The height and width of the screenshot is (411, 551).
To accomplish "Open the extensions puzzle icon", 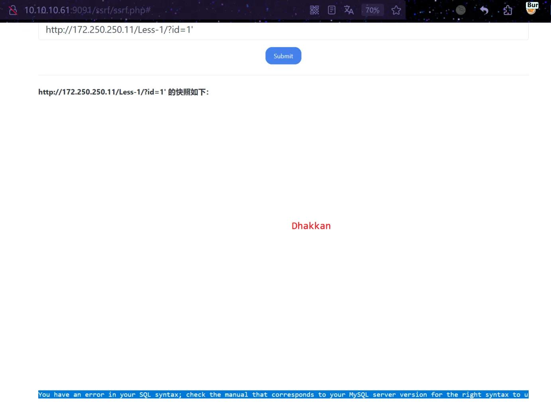I will tap(508, 10).
